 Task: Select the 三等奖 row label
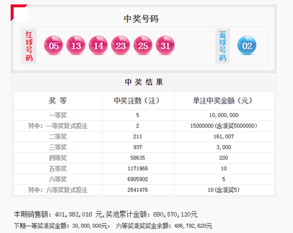[58, 148]
